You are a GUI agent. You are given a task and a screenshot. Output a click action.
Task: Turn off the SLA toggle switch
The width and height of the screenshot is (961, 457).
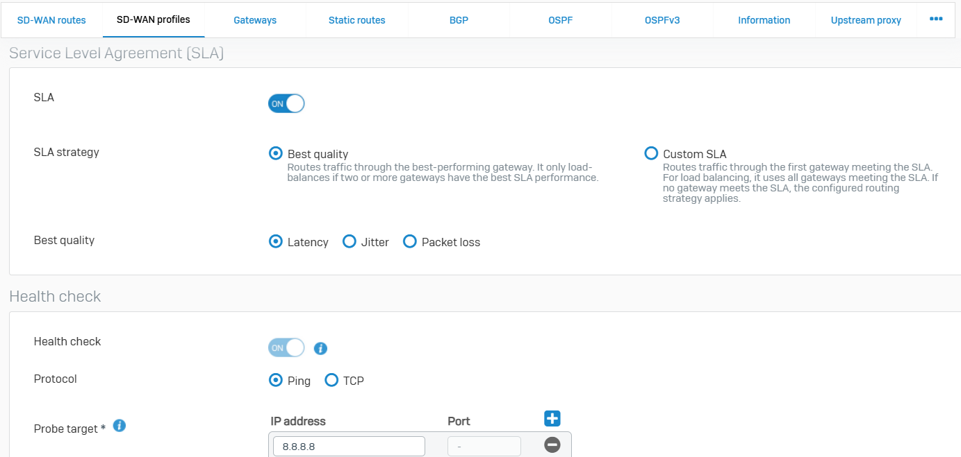286,103
